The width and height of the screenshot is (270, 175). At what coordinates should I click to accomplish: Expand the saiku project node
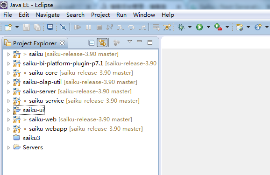pos(8,55)
